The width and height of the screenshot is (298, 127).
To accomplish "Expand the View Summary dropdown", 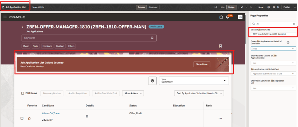I will (x=194, y=81).
